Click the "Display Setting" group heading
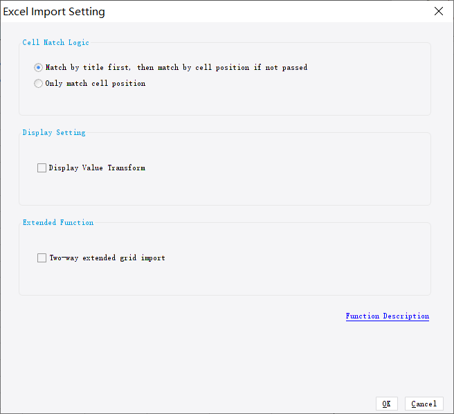Viewport: 454px width, 414px height. pos(54,133)
